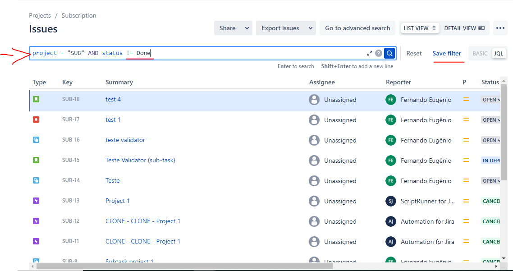Switch the query mode toggle to BASIC
Screen dimensions: 513x271
click(x=480, y=53)
